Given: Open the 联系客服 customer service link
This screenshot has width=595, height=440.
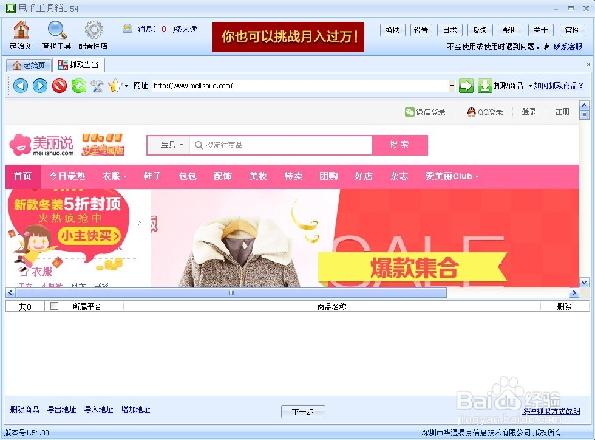Looking at the screenshot, I should click(x=568, y=46).
